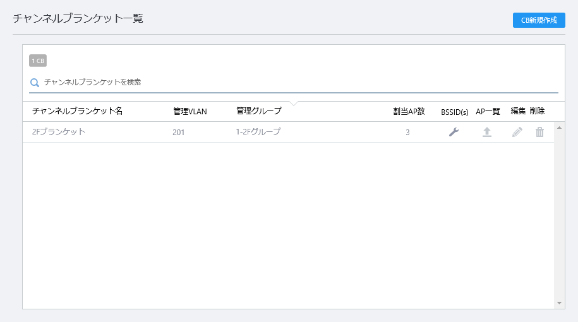Sort by 管理VLAN column header
This screenshot has height=322, width=578.
[x=190, y=111]
